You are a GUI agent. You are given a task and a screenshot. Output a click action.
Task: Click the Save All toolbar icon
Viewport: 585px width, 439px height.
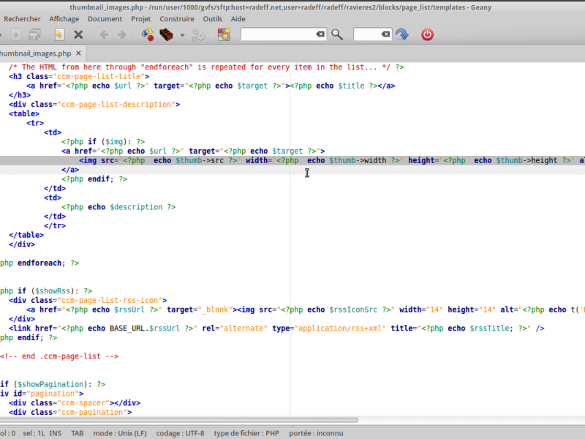click(34, 34)
